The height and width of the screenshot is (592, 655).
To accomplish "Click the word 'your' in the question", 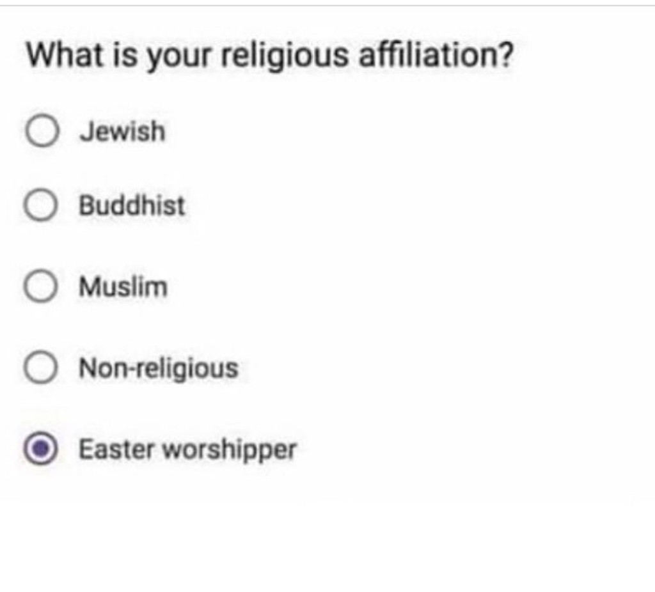I will pos(178,58).
